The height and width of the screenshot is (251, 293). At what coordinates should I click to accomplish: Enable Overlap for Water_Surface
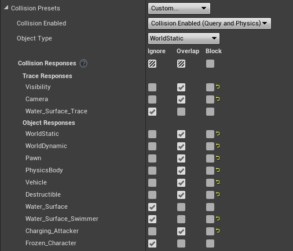[181, 207]
